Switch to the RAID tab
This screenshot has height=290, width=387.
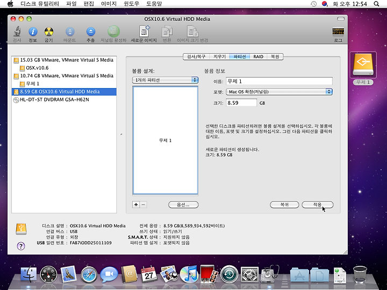258,57
